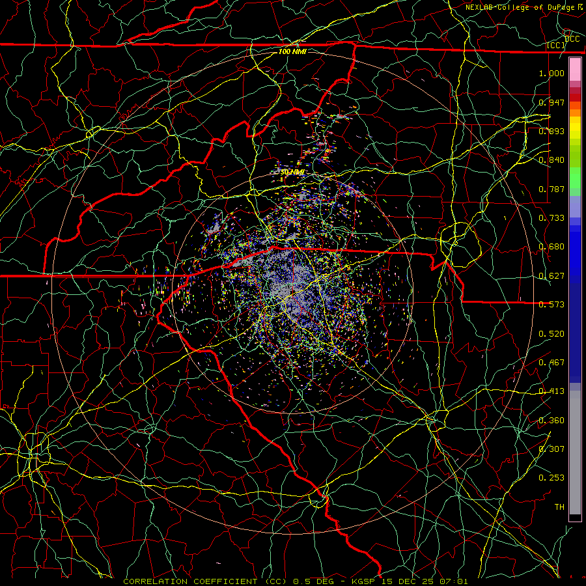Click the TH threshold label near legend bottom
The height and width of the screenshot is (586, 586).
pyautogui.click(x=559, y=507)
